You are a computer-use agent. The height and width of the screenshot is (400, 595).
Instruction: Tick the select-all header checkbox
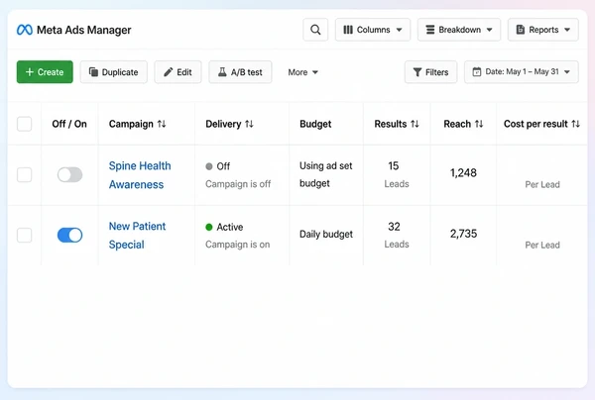point(24,124)
